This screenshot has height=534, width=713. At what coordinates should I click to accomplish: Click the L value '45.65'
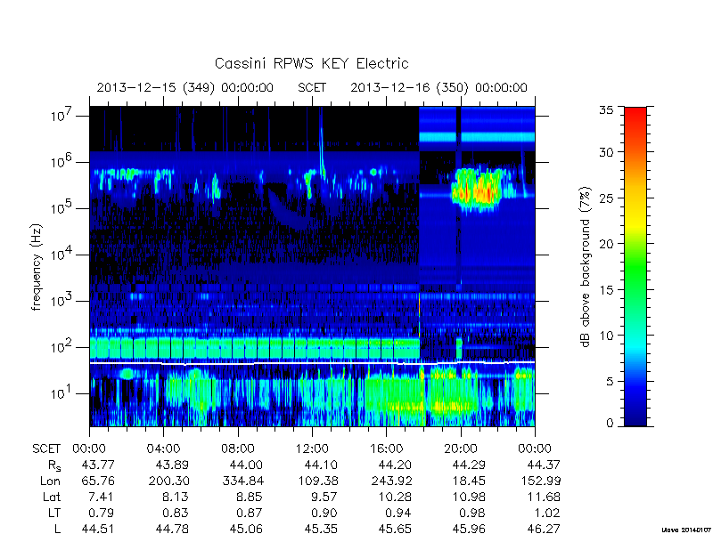[394, 529]
